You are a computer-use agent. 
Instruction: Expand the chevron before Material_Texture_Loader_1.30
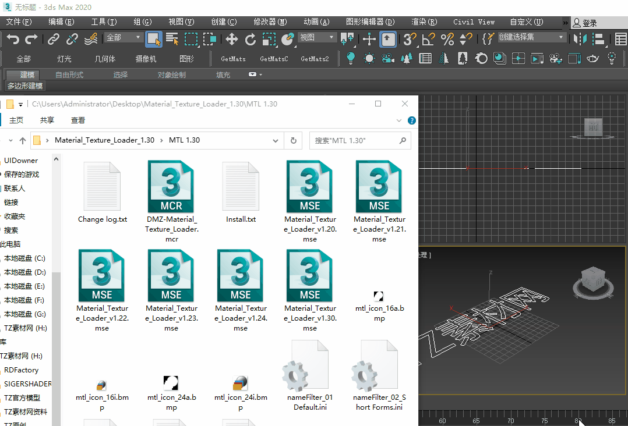click(48, 140)
